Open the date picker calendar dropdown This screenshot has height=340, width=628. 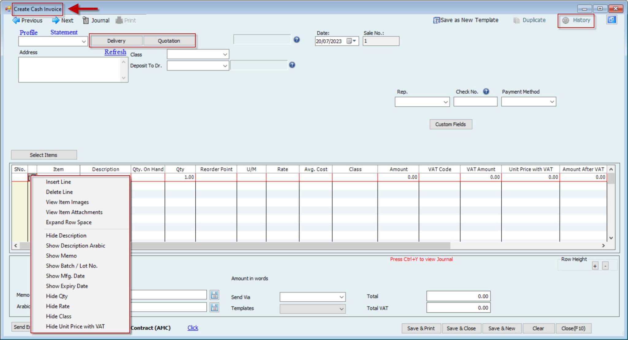(351, 41)
